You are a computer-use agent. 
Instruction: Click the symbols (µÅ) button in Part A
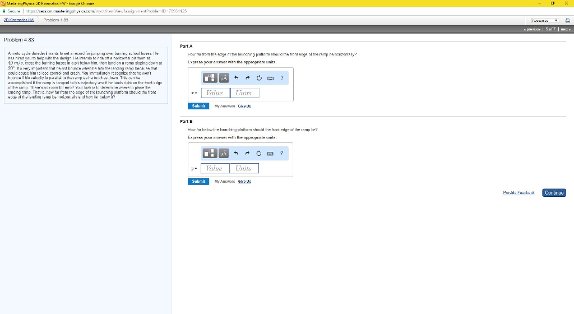click(224, 77)
